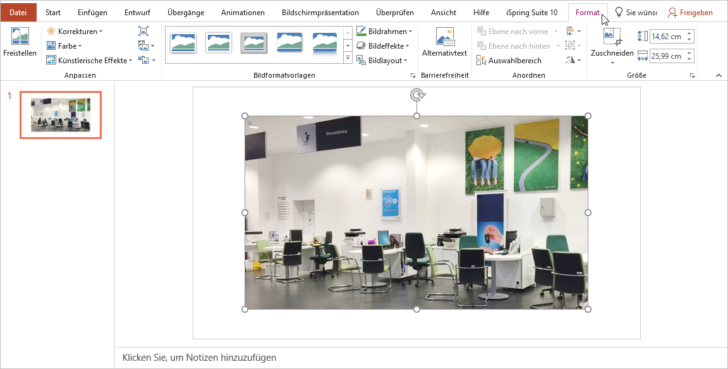Expand the Farbe color menu
The width and height of the screenshot is (728, 369).
(x=65, y=45)
